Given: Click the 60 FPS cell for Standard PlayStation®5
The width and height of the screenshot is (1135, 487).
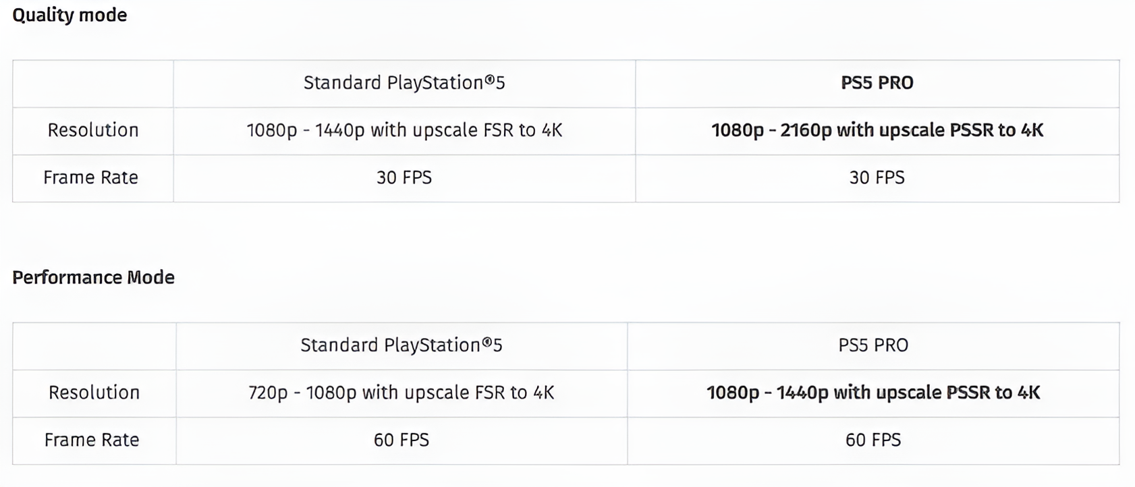Looking at the screenshot, I should click(402, 440).
